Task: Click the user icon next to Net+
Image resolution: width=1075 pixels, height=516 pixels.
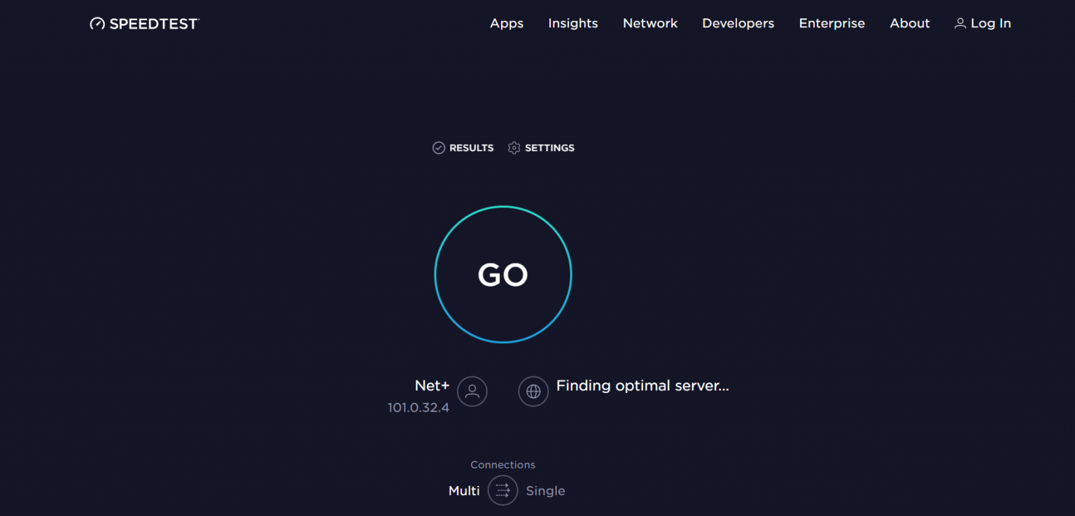Action: 472,392
